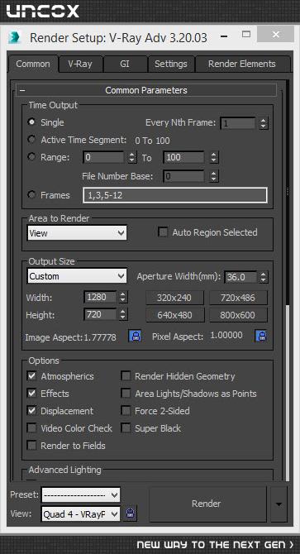Click the Aperture Width field
Screen dimensions: 300x554
point(241,277)
